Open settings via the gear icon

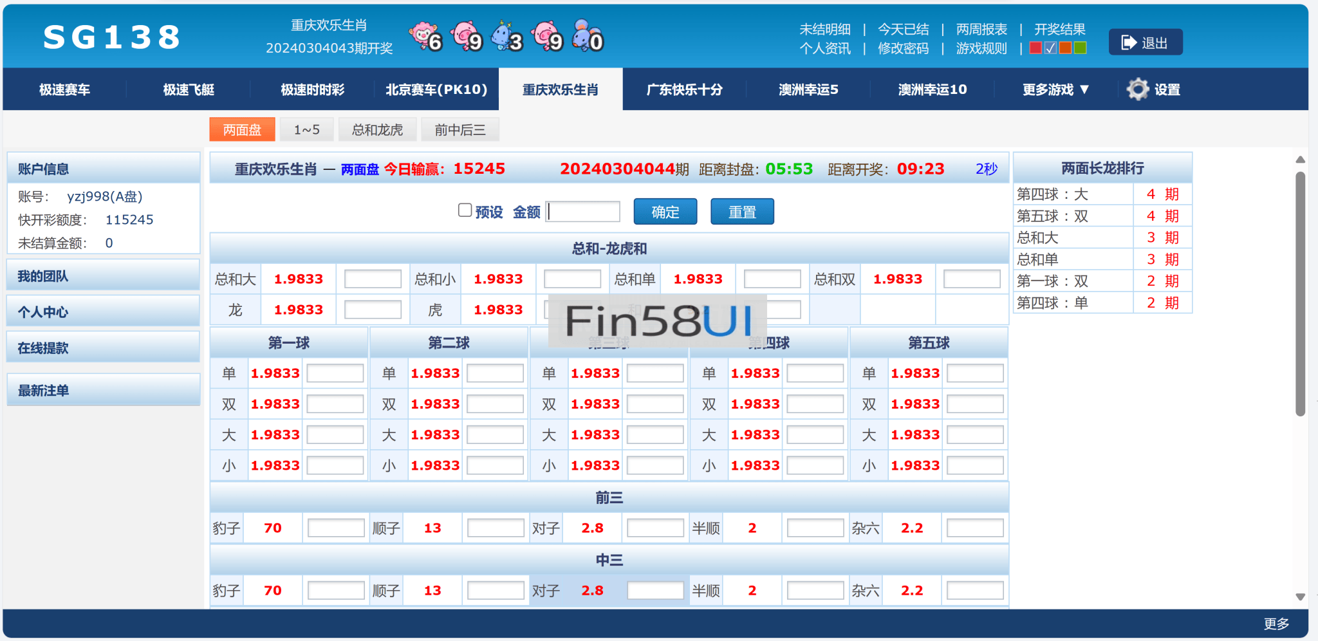tap(1137, 89)
